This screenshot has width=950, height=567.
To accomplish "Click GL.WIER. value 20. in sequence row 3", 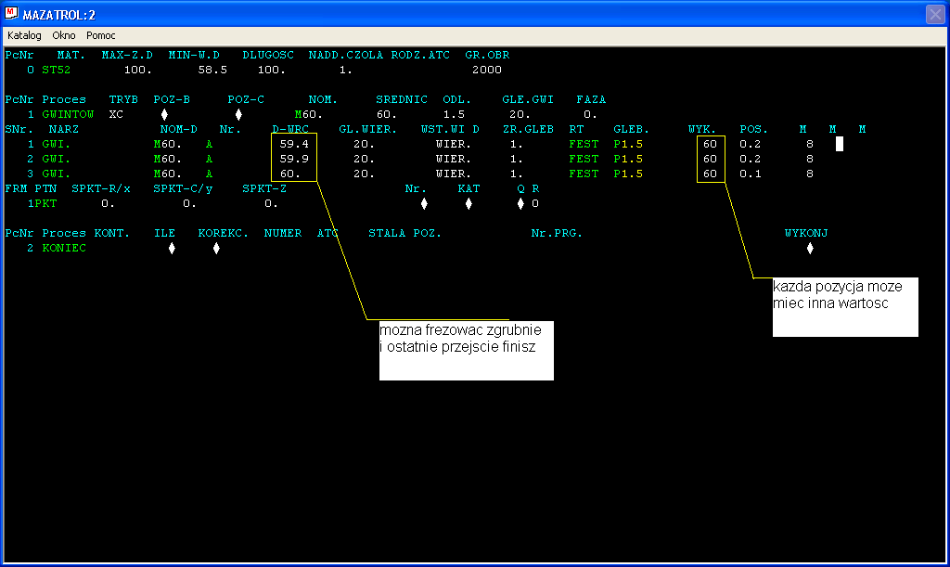I will [364, 174].
